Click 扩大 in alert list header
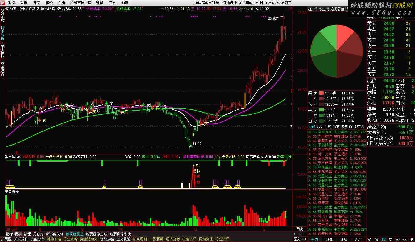 [x=361, y=126]
